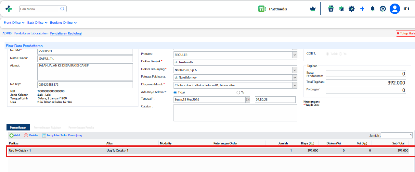Viewport: 415px width, 172px height.
Task: Switch to the ADMISI tab
Action: (7, 33)
